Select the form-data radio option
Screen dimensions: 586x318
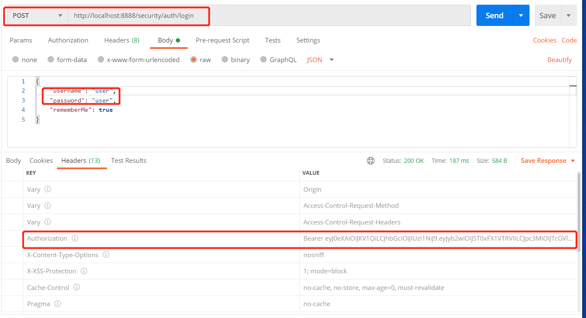pyautogui.click(x=51, y=60)
